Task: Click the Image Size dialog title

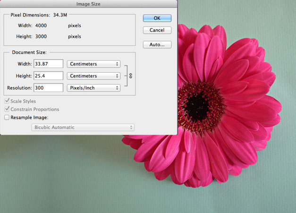Action: tap(88, 4)
